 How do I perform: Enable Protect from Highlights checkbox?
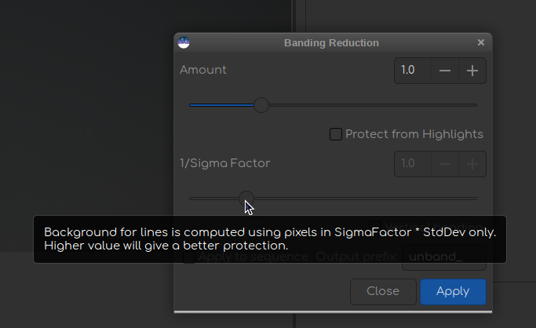click(336, 134)
